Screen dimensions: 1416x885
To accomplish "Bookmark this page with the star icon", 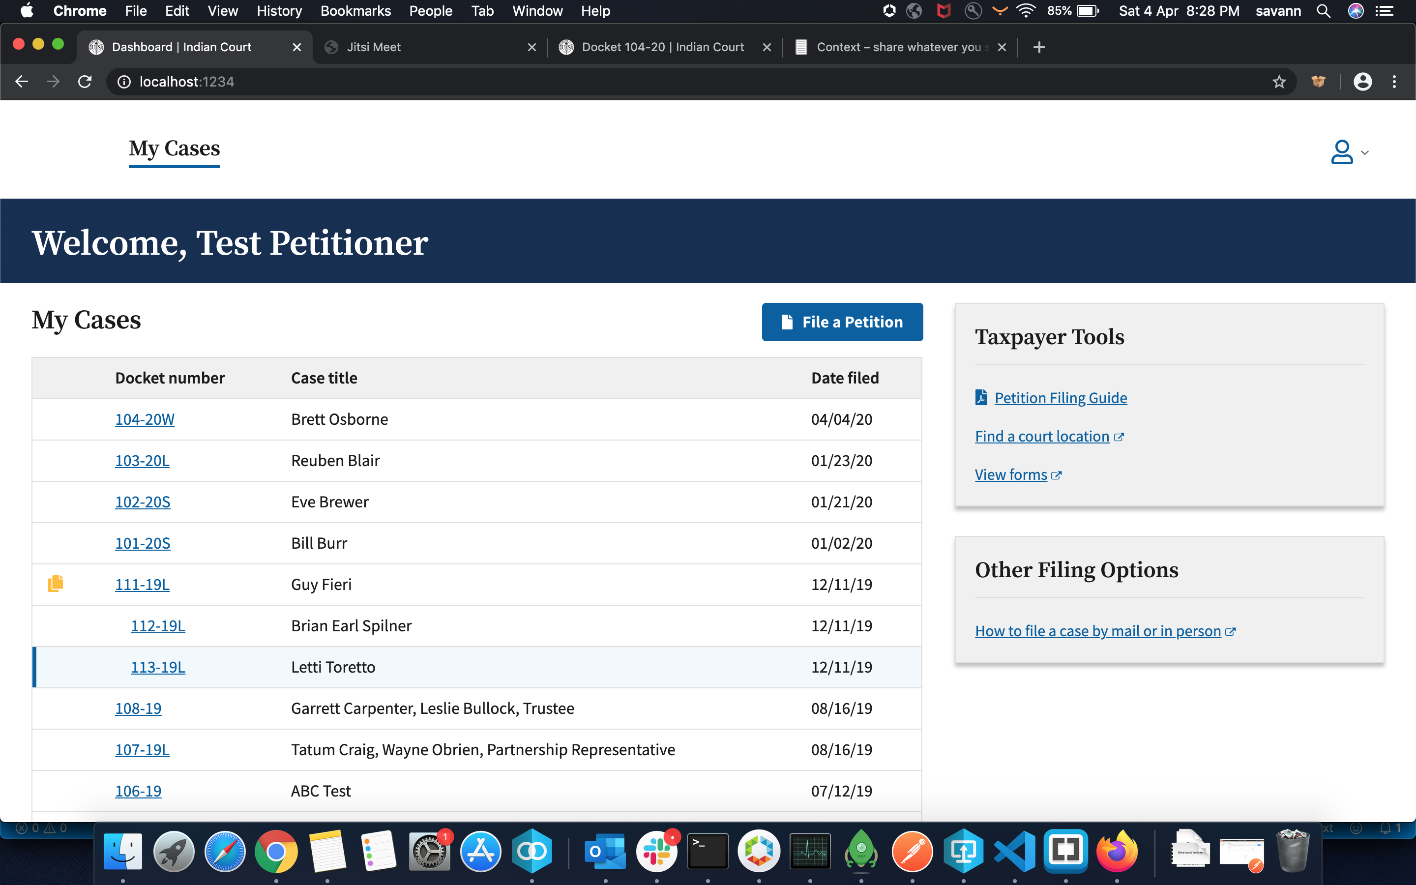I will point(1279,81).
